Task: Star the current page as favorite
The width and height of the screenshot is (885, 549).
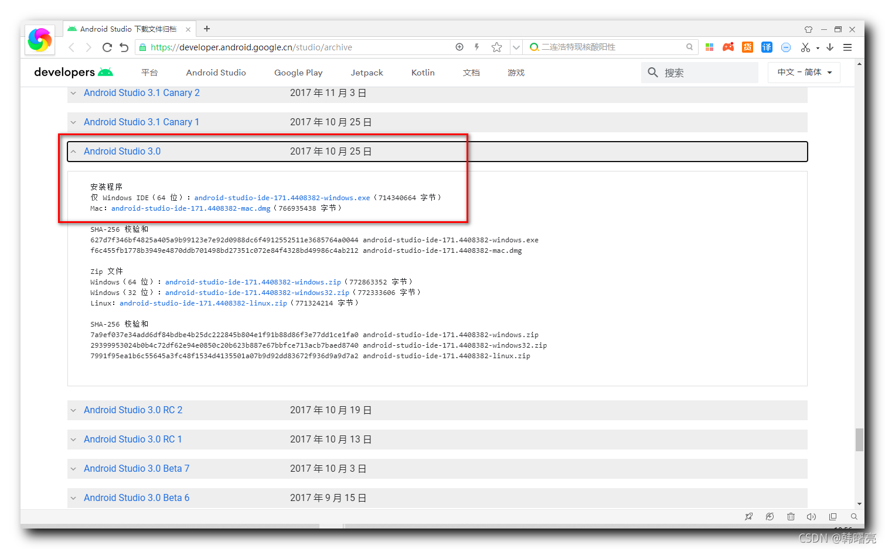Action: tap(496, 47)
